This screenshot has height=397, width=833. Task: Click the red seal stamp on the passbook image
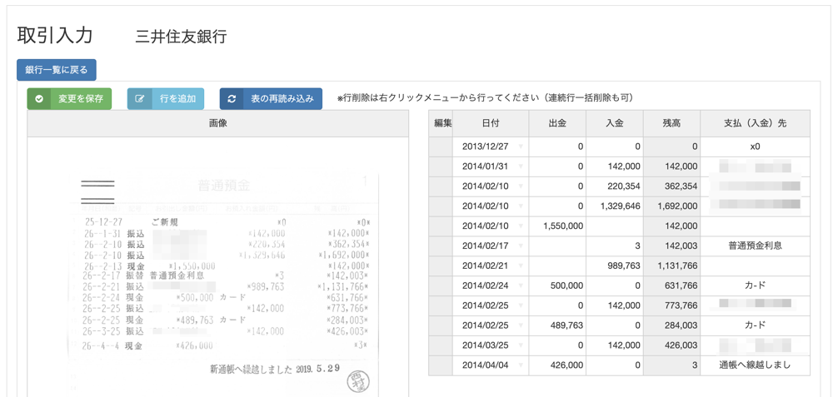[x=357, y=380]
